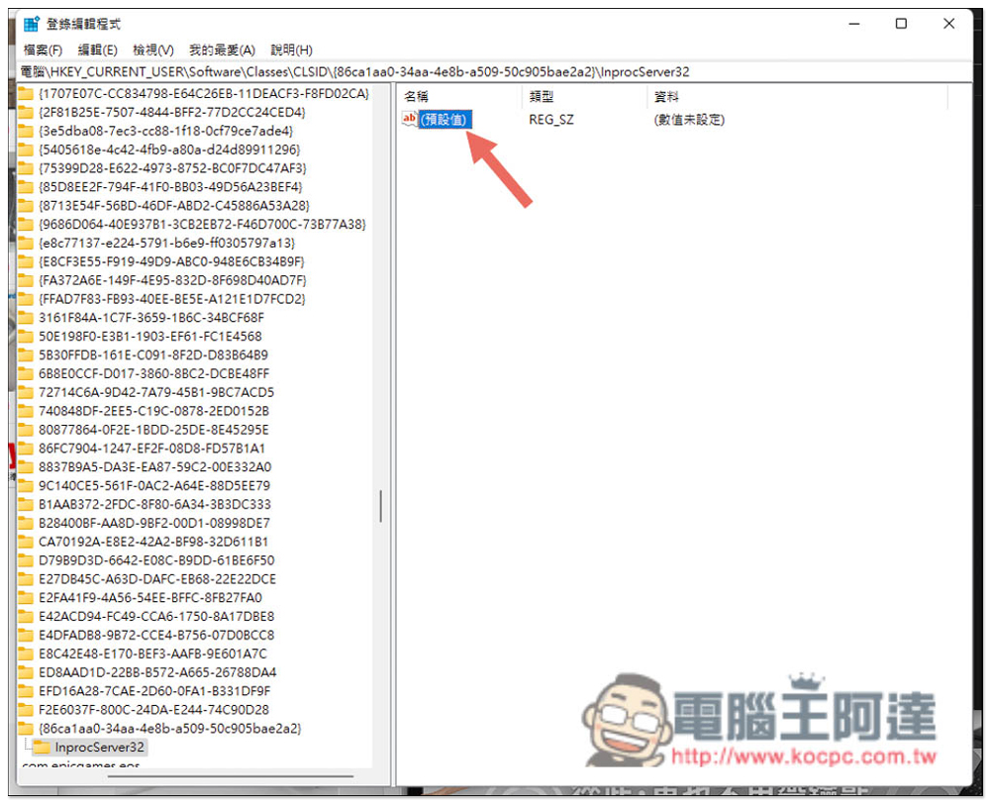Viewport: 990px width, 805px height.
Task: Click folder icon of 740848DF-2EE5-C19C-0878-2ED0152B
Action: coord(26,410)
